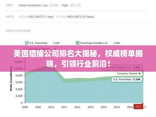This screenshot has width=156, height=117.
Task: Toggle the U.S. Franchises legend swatch
Action: coord(27,43)
